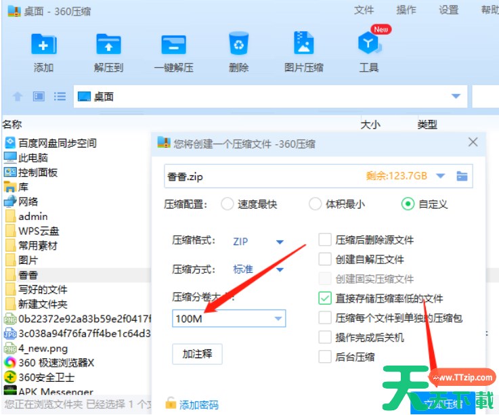
Task: Click the 大小 column header
Action: [370, 124]
